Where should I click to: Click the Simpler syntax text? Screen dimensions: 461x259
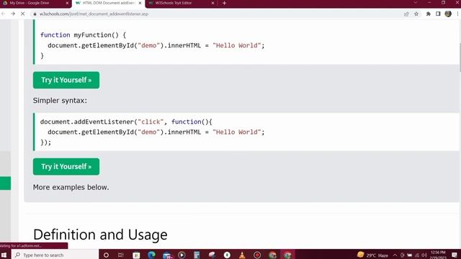tap(60, 101)
